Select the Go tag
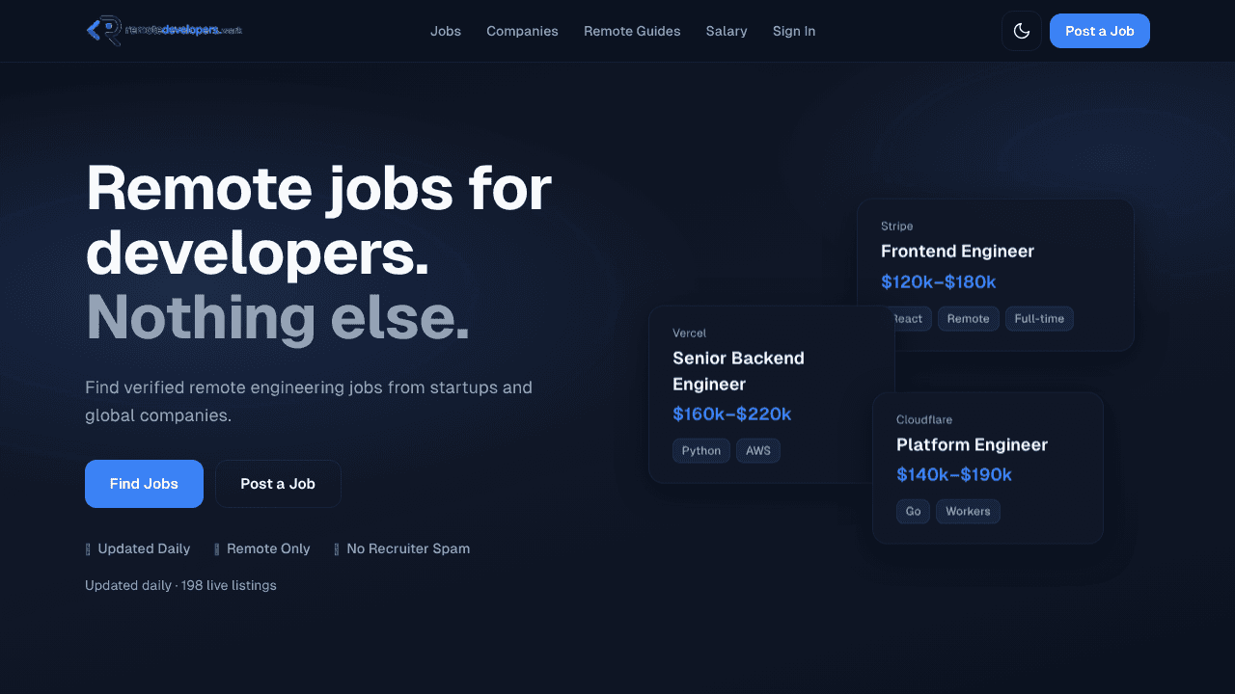The width and height of the screenshot is (1235, 694). point(914,511)
